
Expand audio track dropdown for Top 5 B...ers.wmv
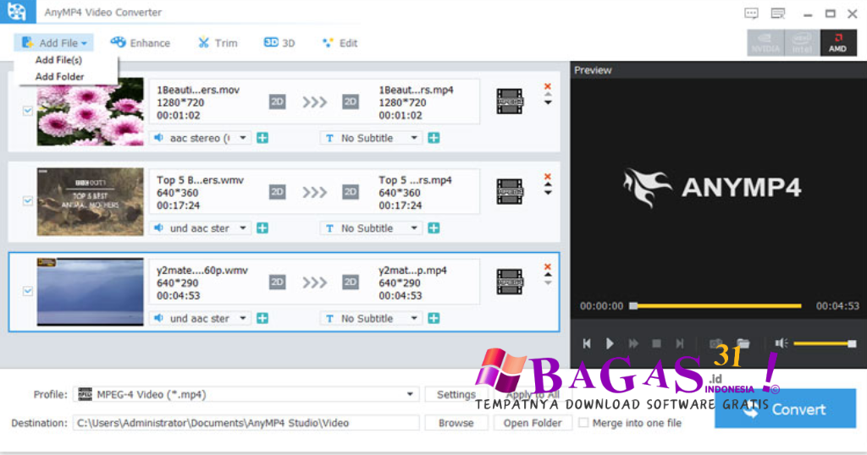click(x=243, y=228)
